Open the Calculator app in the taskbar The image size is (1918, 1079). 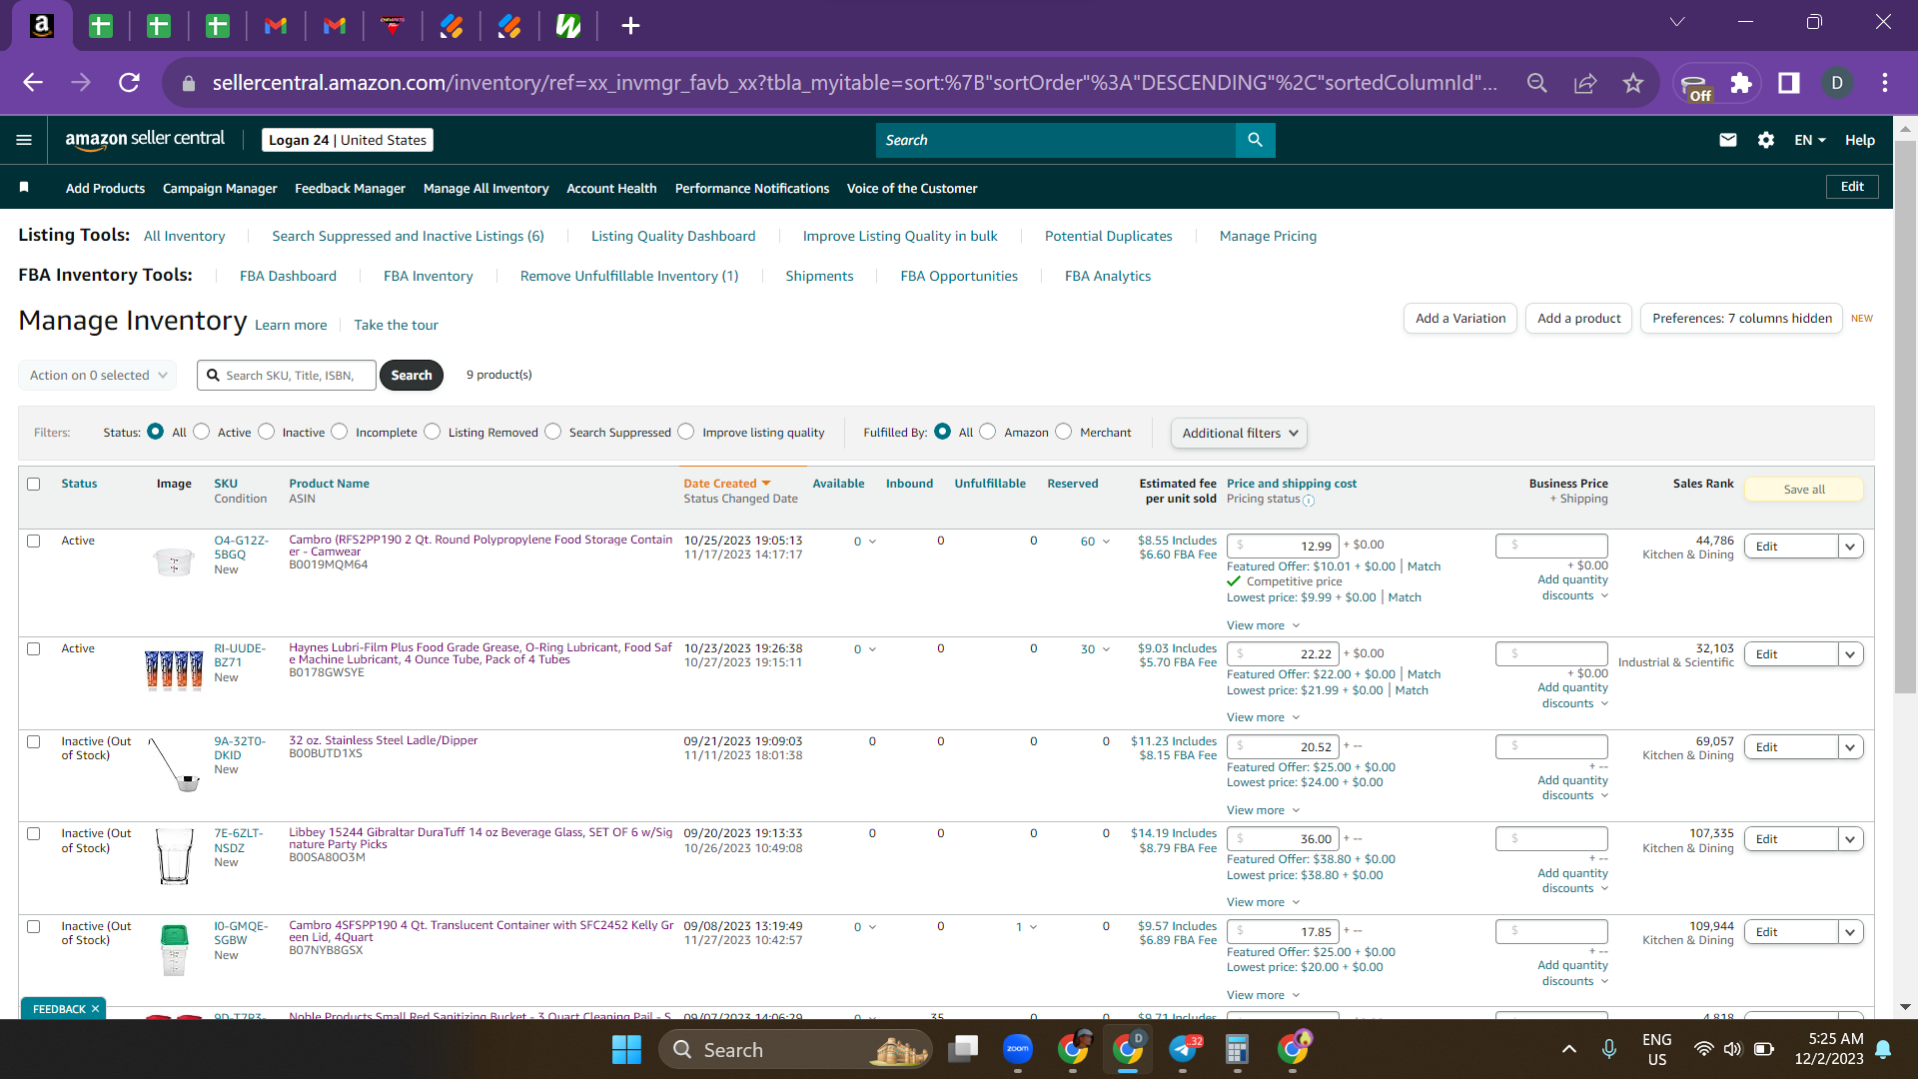click(x=1237, y=1049)
